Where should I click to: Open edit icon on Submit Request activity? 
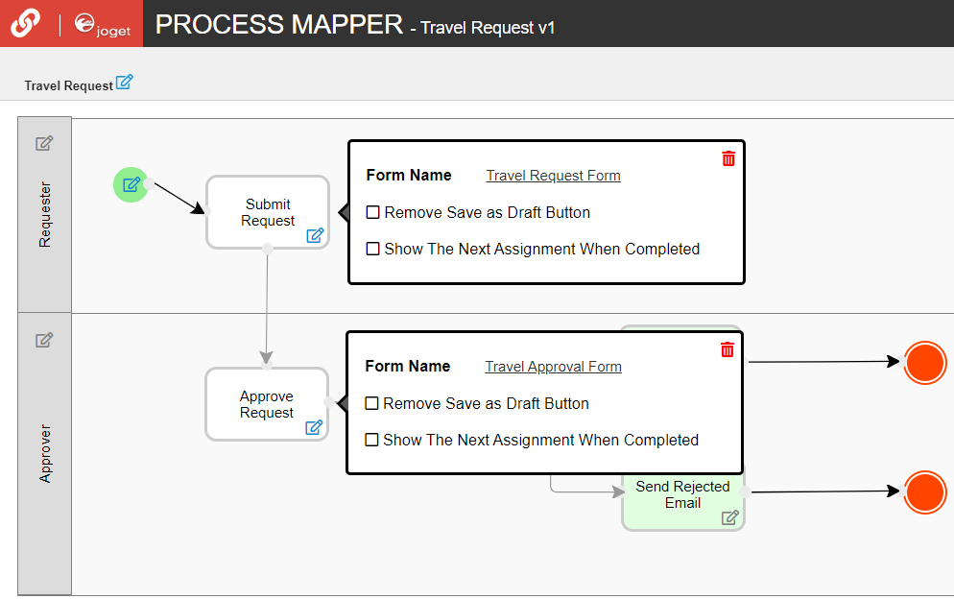click(x=315, y=235)
